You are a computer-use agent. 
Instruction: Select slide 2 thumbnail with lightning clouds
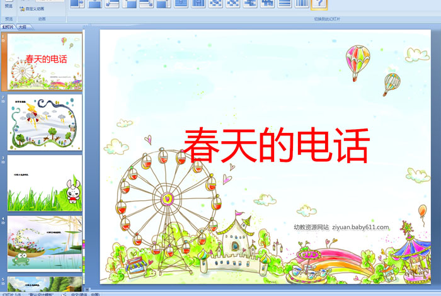pyautogui.click(x=45, y=122)
